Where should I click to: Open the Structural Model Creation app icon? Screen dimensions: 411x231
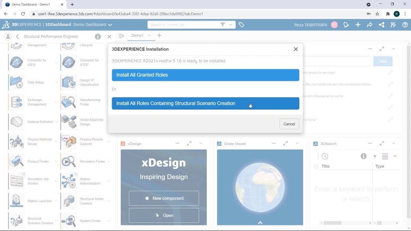(68, 201)
